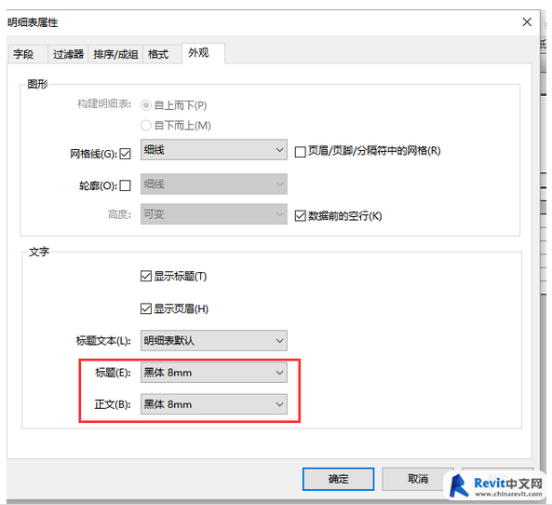Enable 页眉/页脚/分隔符中的网格(R) checkbox
Screen dimensions: 552x505
[300, 152]
